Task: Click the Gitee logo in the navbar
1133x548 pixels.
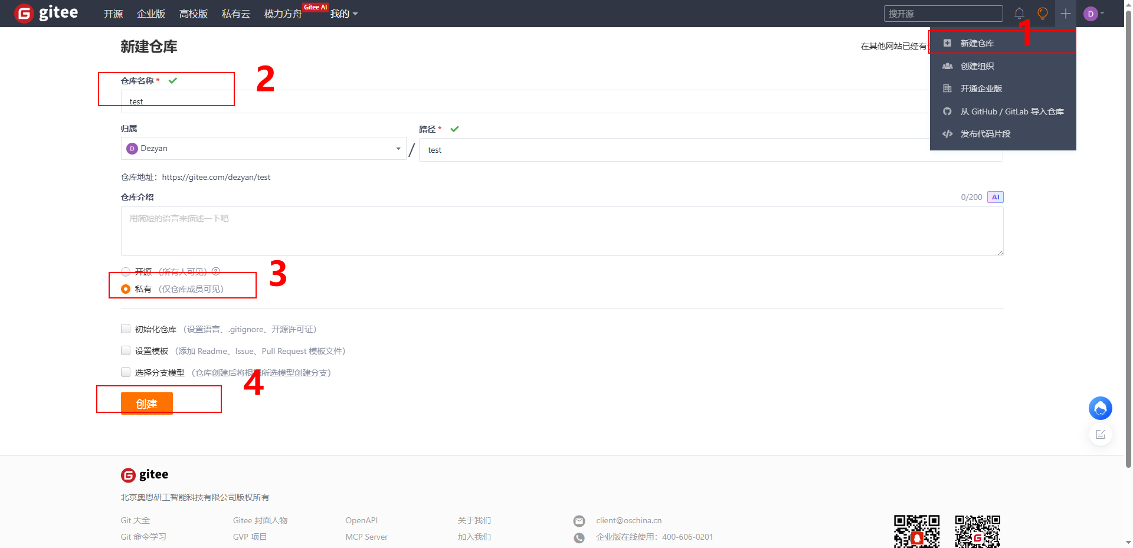Action: pos(46,13)
